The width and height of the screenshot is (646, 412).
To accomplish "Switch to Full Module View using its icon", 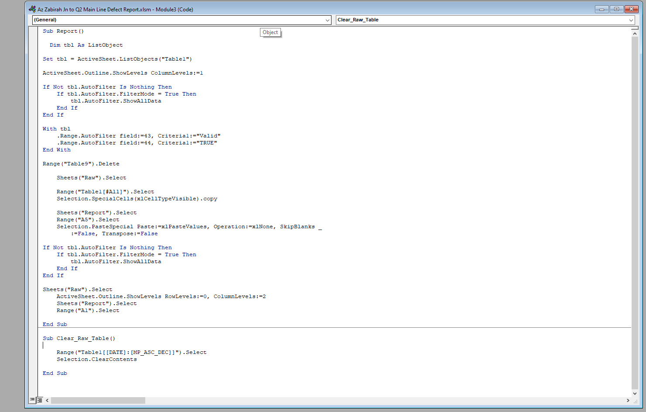I will pos(39,400).
